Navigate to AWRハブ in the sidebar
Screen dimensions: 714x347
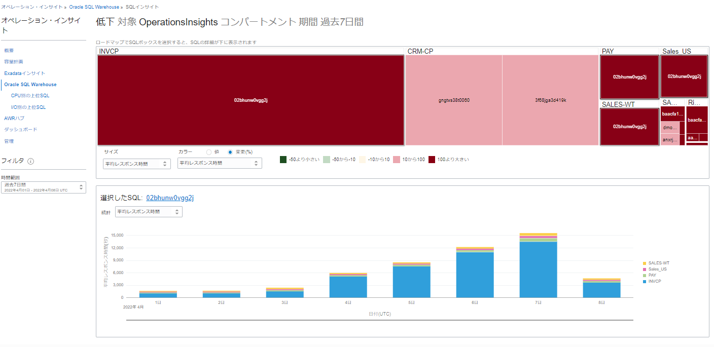(13, 118)
